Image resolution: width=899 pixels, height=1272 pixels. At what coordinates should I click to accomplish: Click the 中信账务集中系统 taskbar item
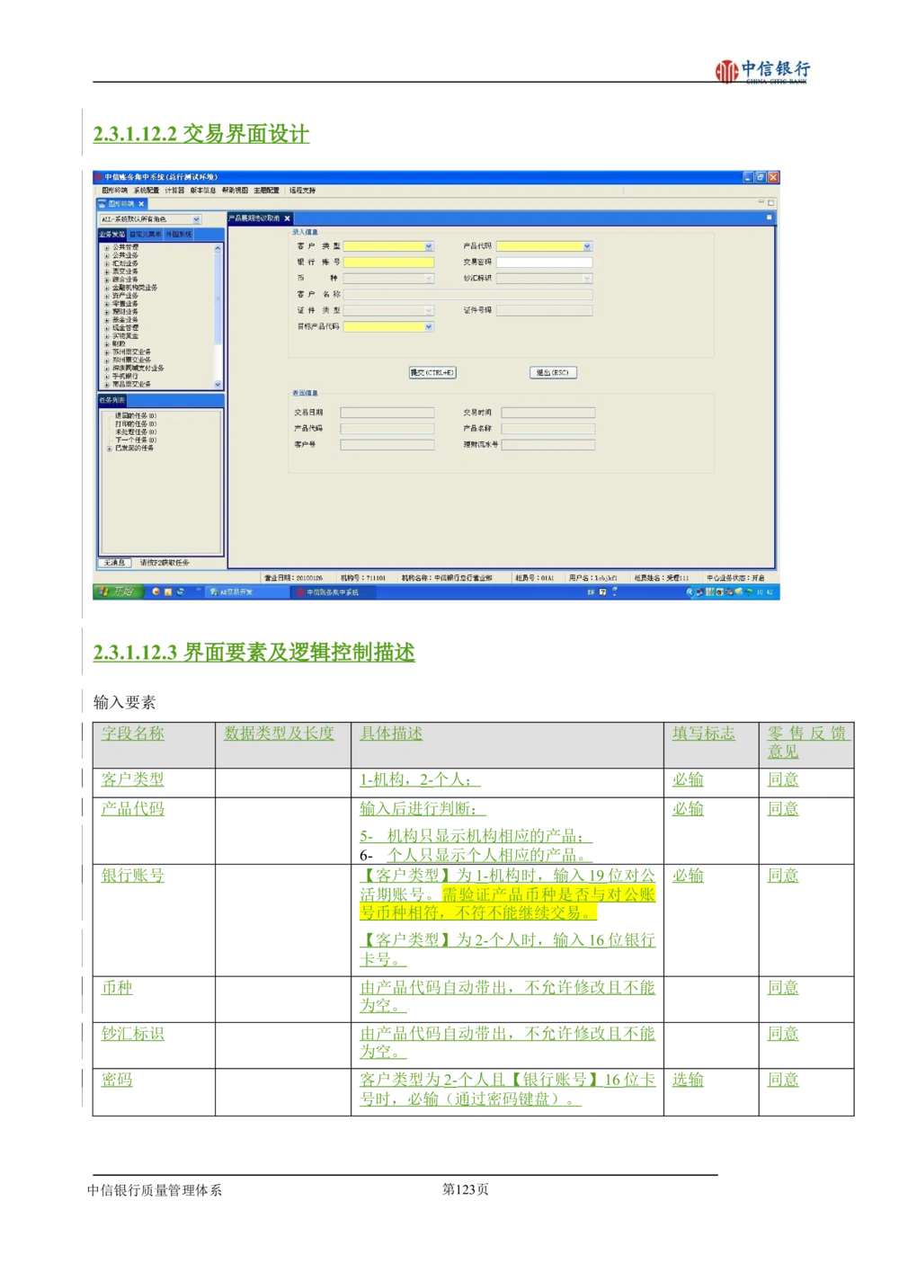point(331,592)
